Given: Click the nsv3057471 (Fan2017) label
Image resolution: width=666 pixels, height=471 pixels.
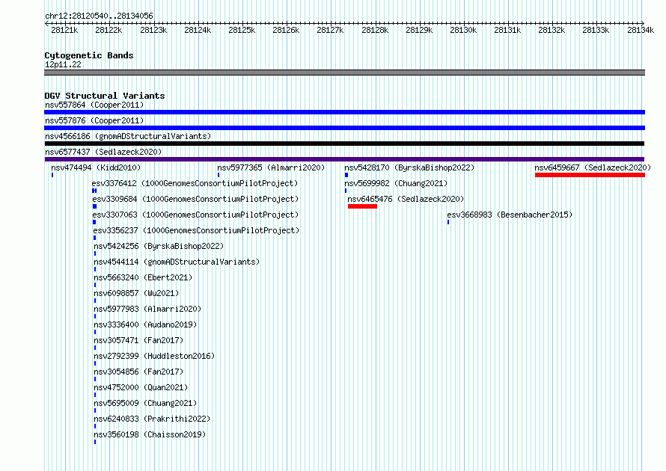Looking at the screenshot, I should pos(138,340).
